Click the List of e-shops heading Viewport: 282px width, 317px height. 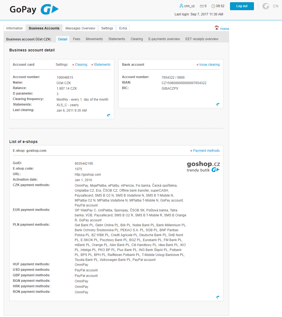(x=23, y=142)
